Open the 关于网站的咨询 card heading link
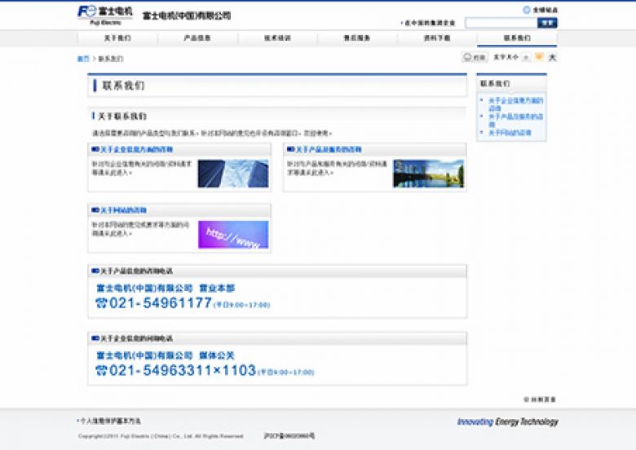The image size is (636, 450). [x=123, y=210]
